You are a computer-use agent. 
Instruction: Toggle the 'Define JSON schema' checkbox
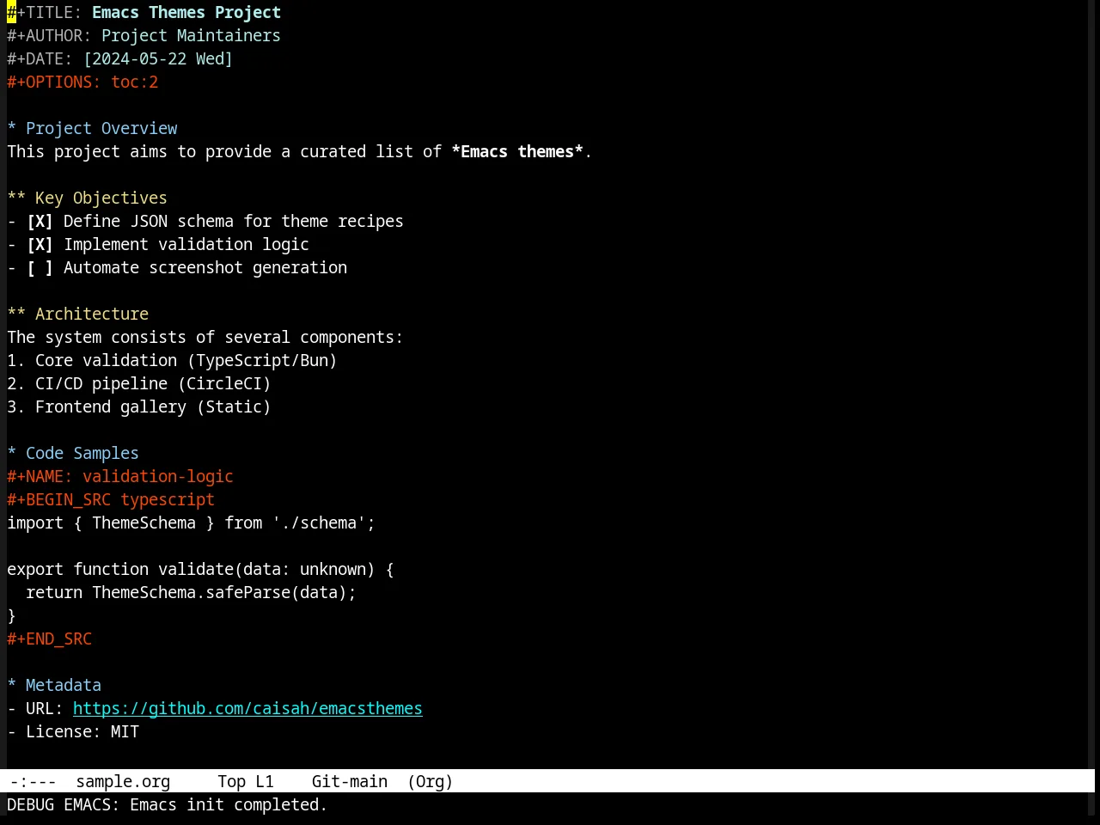40,221
